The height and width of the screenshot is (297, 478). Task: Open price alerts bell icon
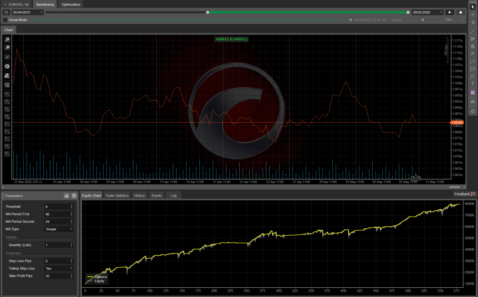click(473, 111)
